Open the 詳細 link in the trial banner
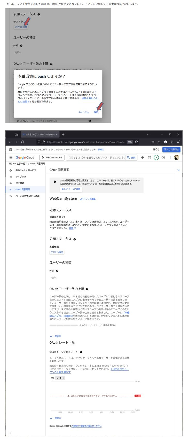The width and height of the screenshot is (189, 440). pyautogui.click(x=101, y=150)
